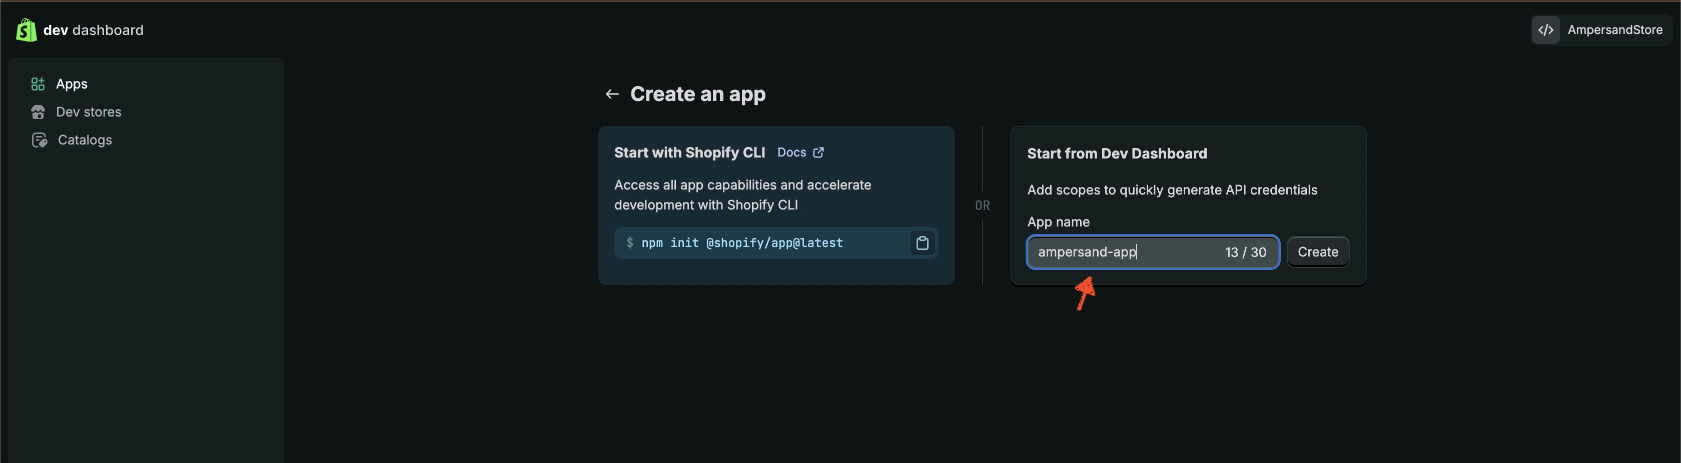Viewport: 1681px width, 463px height.
Task: Select the Start with Shopify CLI card
Action: 775,205
